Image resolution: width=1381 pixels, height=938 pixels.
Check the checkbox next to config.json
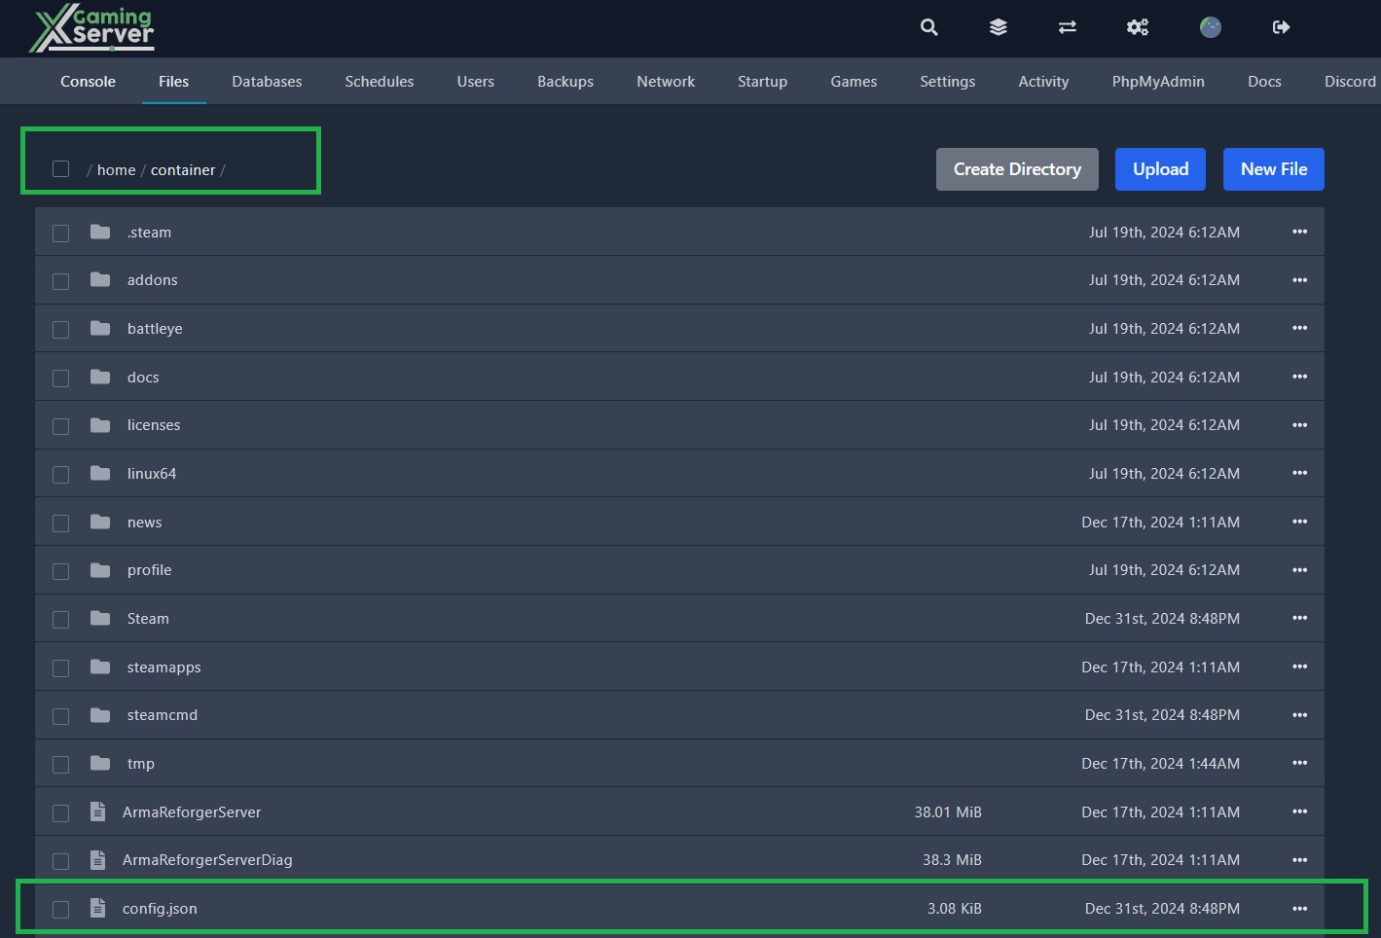pos(60,908)
